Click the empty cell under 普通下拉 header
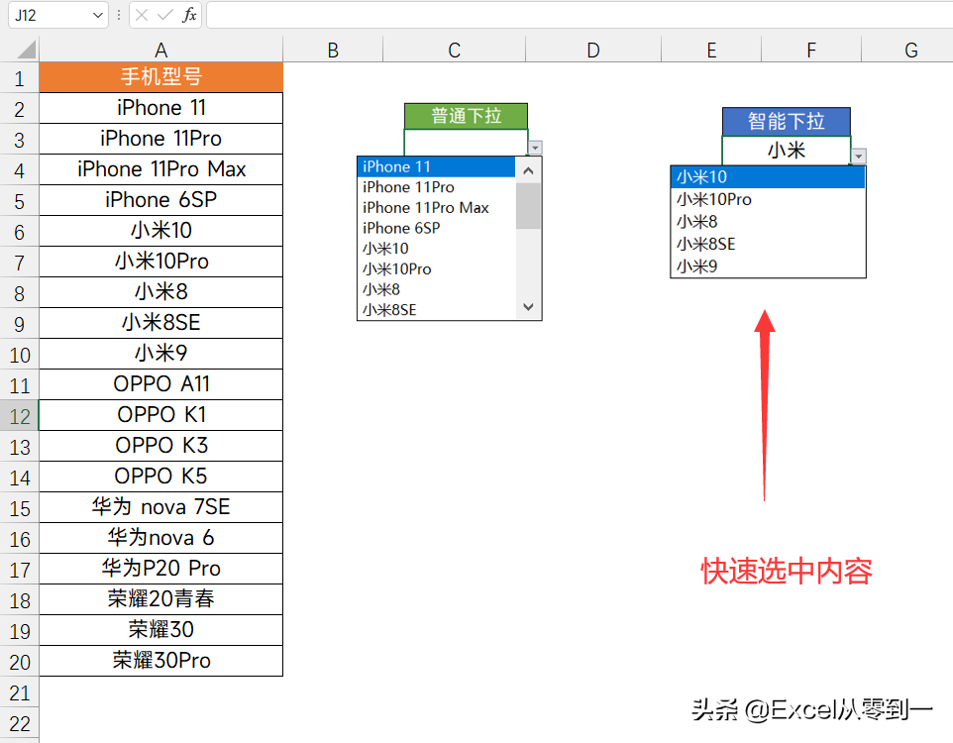The image size is (953, 743). [466, 143]
